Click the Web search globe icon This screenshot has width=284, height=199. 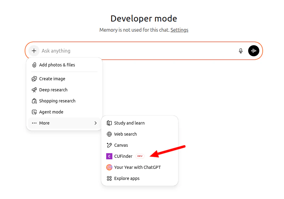[x=109, y=134]
